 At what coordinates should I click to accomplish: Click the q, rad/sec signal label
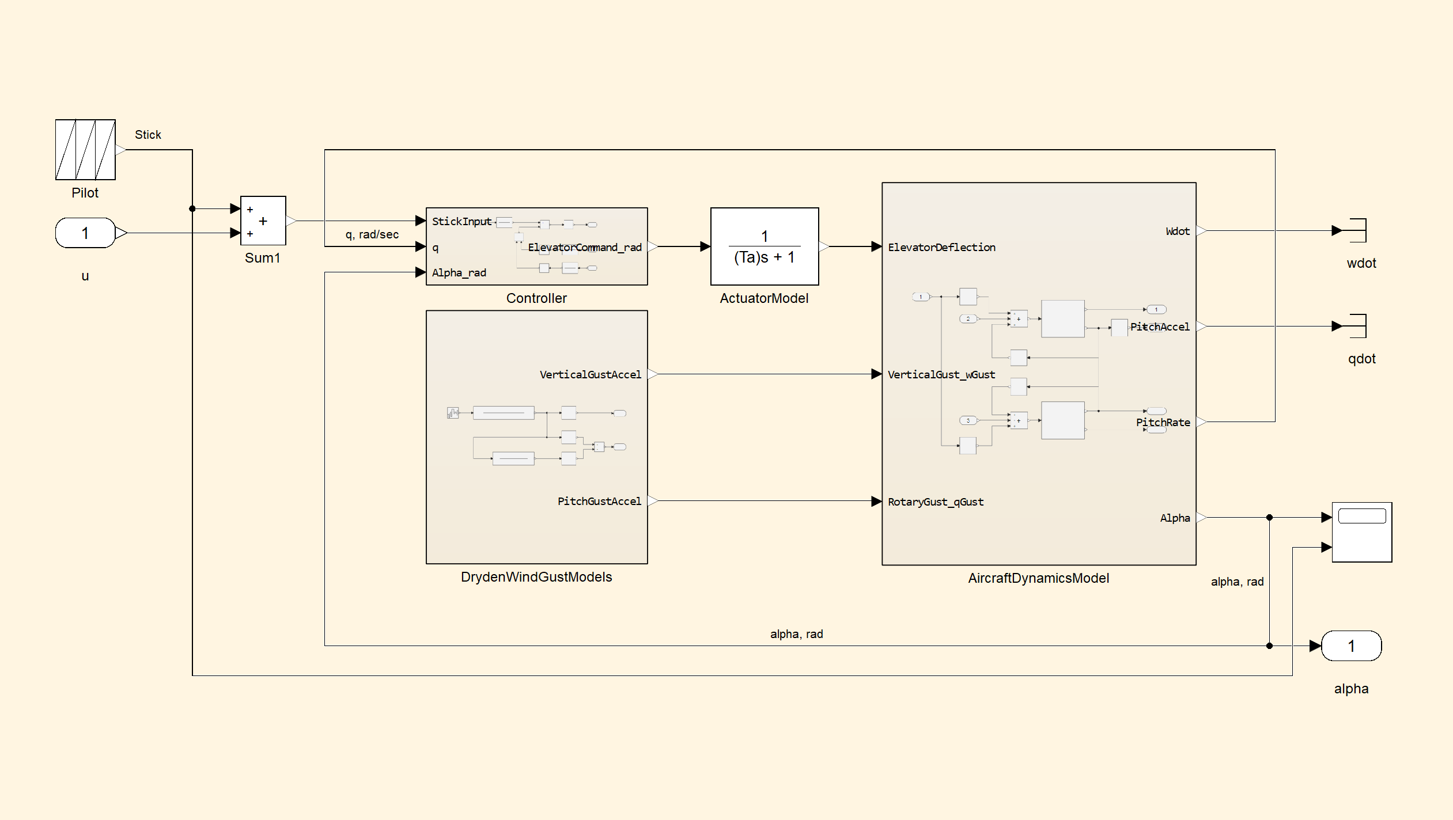pyautogui.click(x=372, y=234)
